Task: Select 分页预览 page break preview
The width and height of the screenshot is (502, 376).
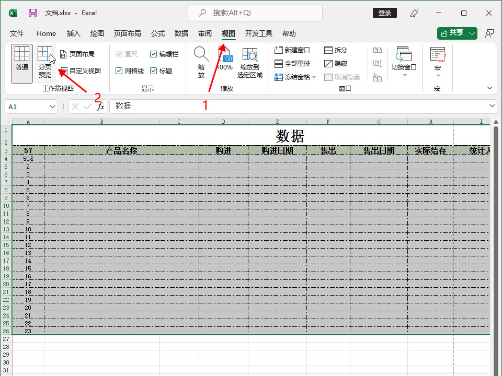Action: [45, 63]
